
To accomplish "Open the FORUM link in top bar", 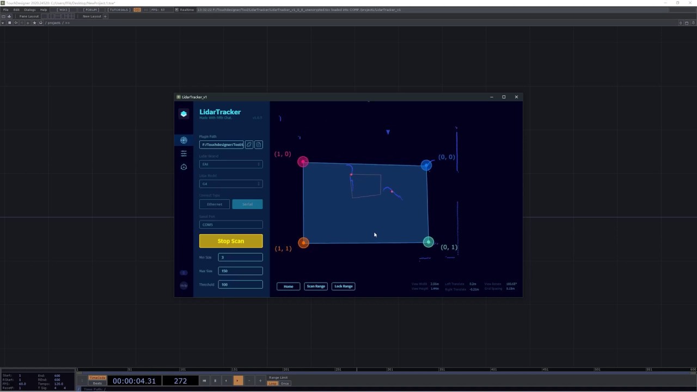I will tap(91, 10).
